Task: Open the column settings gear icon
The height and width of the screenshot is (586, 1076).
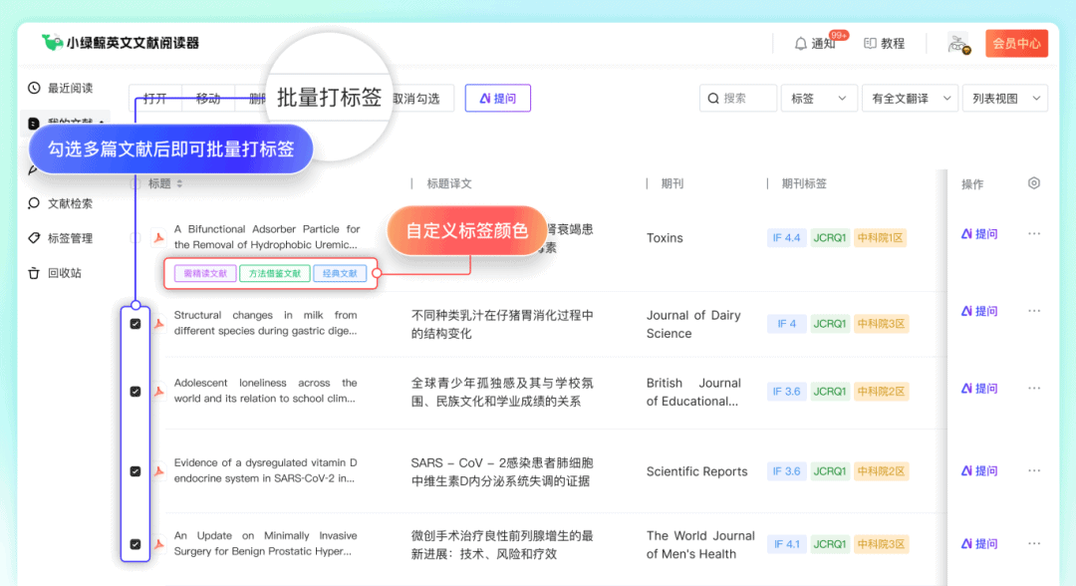Action: pyautogui.click(x=1032, y=183)
